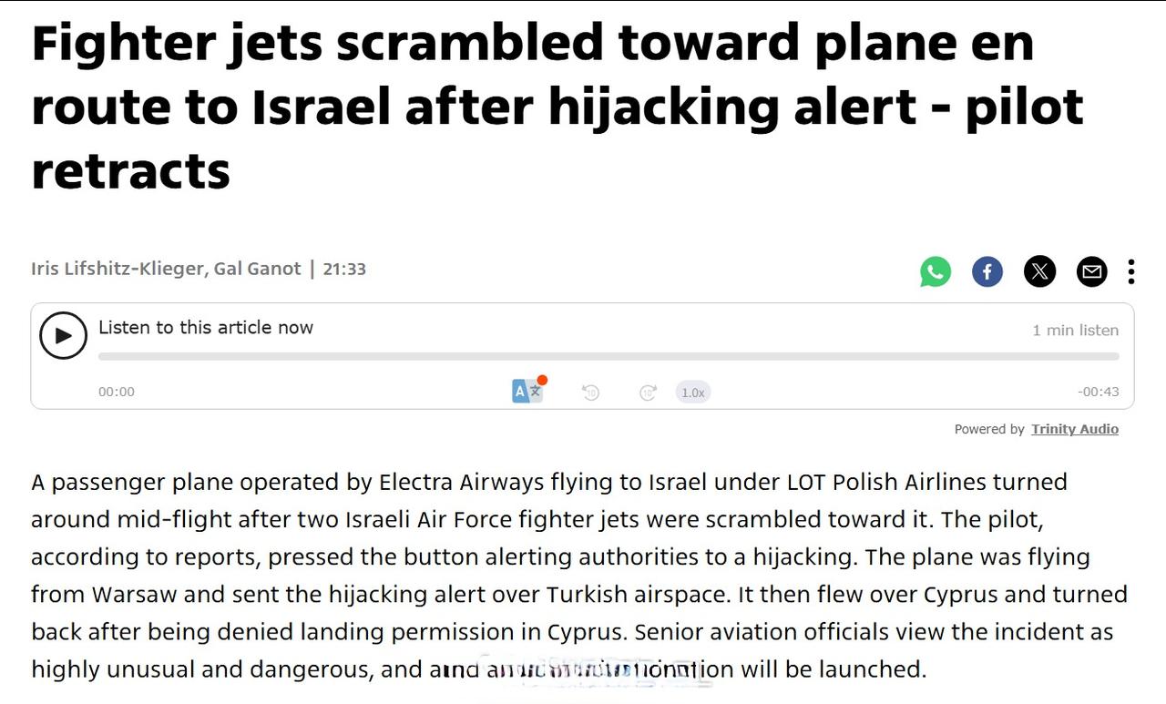Skip the audio forward ten seconds
The width and height of the screenshot is (1166, 704).
648,393
